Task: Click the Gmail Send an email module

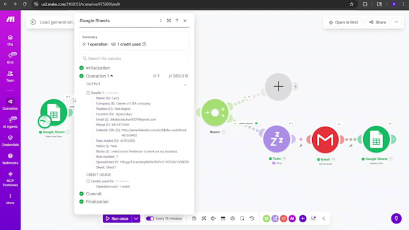Action: click(x=325, y=140)
